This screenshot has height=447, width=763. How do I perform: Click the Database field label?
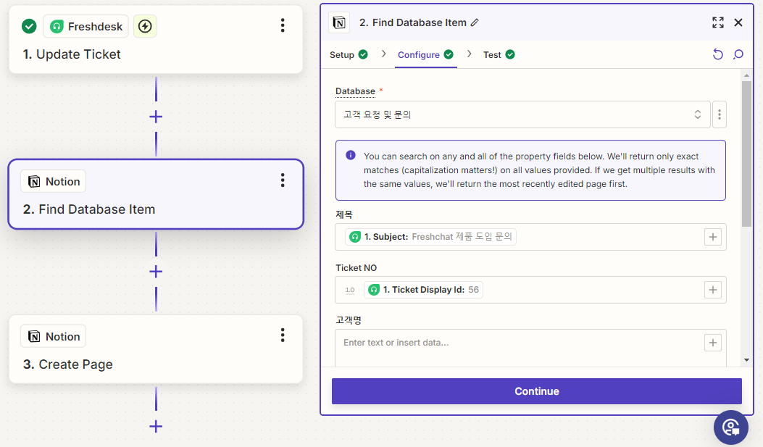(355, 91)
